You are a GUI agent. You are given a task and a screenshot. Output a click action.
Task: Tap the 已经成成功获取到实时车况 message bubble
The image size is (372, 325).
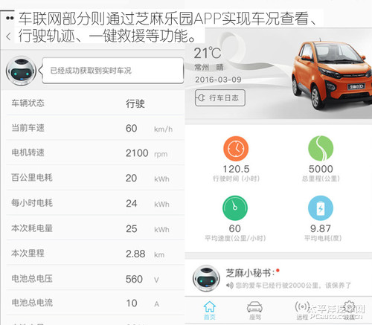coord(113,71)
